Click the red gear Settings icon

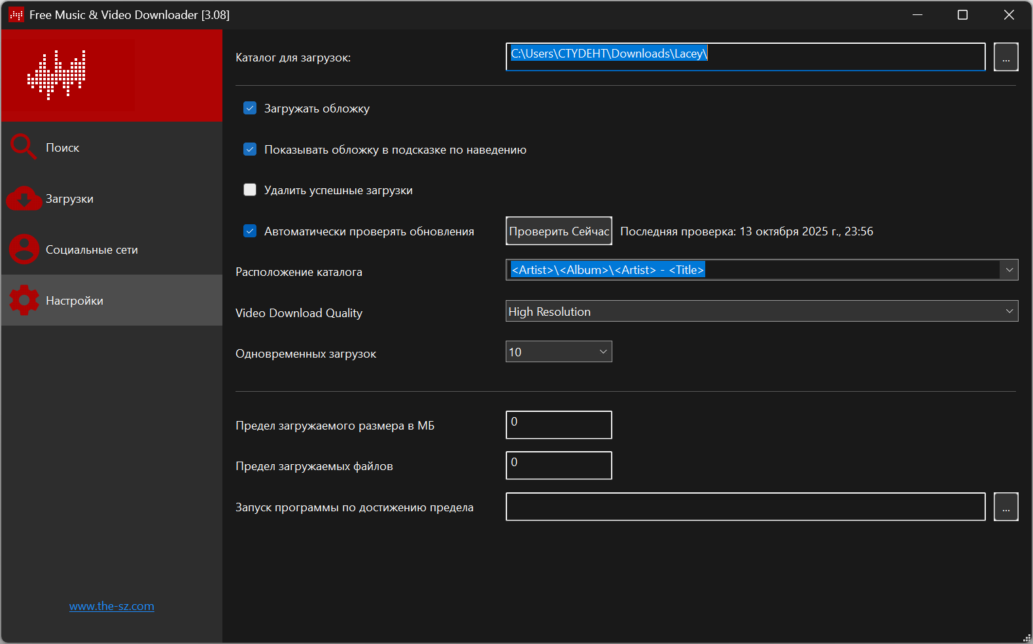click(x=24, y=300)
